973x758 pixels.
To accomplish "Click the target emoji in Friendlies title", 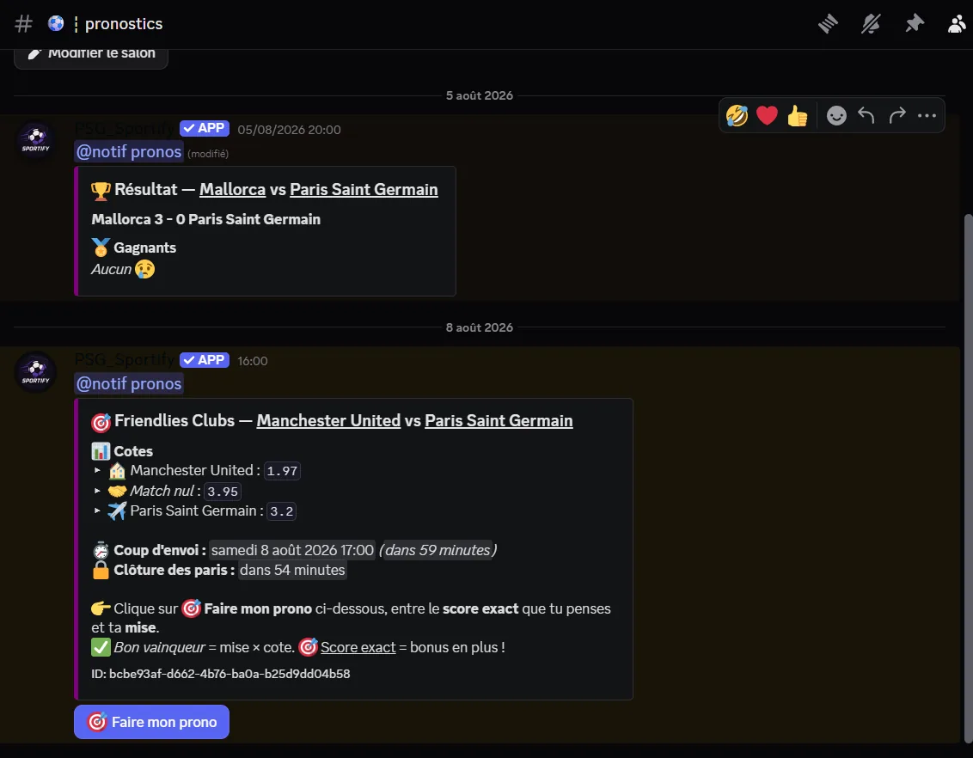I will pyautogui.click(x=101, y=422).
